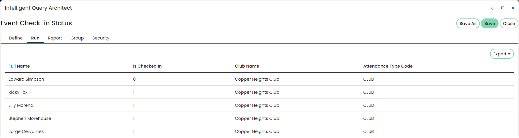Image resolution: width=519 pixels, height=138 pixels.
Task: Select the Run tab
Action: coord(35,38)
